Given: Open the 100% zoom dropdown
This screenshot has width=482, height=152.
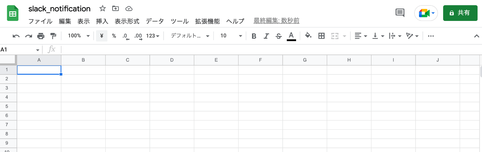Looking at the screenshot, I should coord(78,36).
